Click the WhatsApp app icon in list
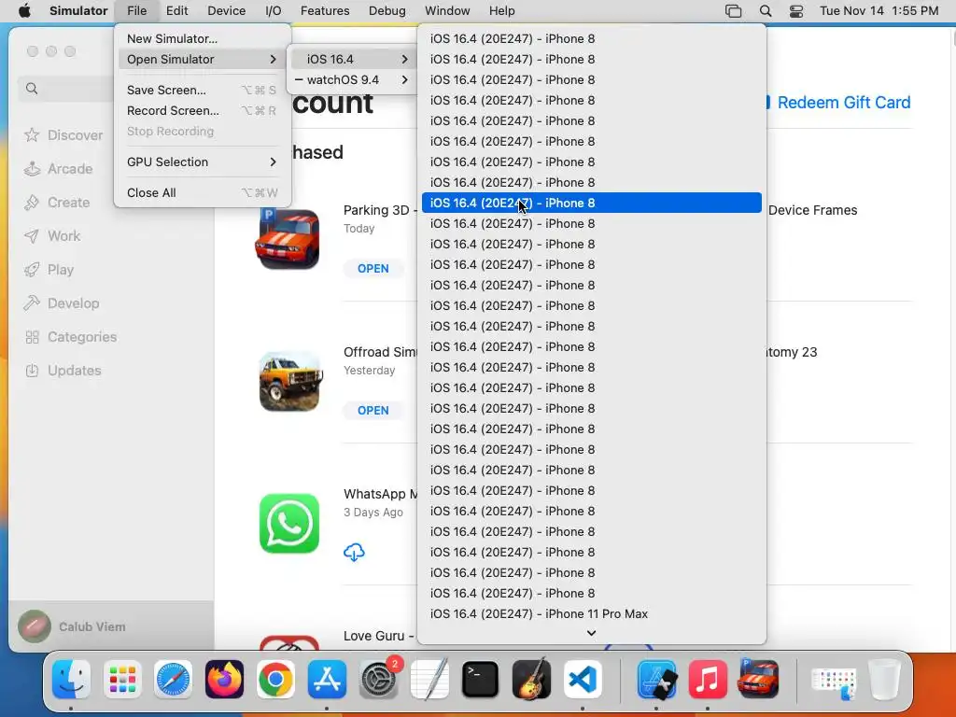The image size is (956, 717). (x=289, y=523)
